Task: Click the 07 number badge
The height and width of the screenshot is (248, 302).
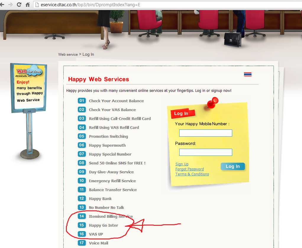Action: 82,154
